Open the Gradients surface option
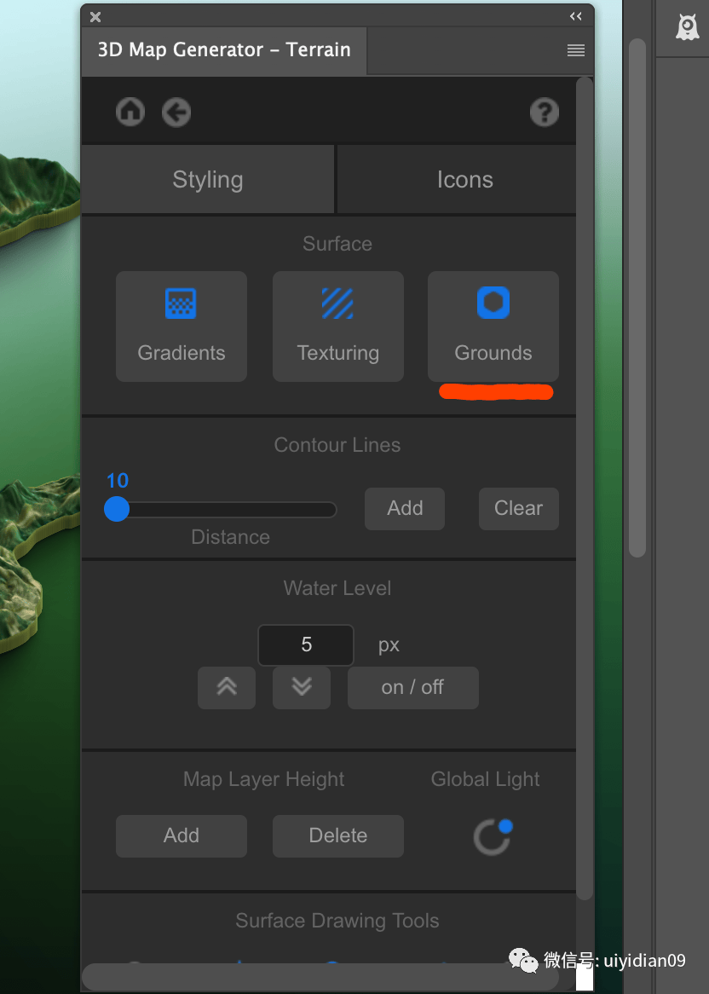Viewport: 709px width, 994px height. 182,327
